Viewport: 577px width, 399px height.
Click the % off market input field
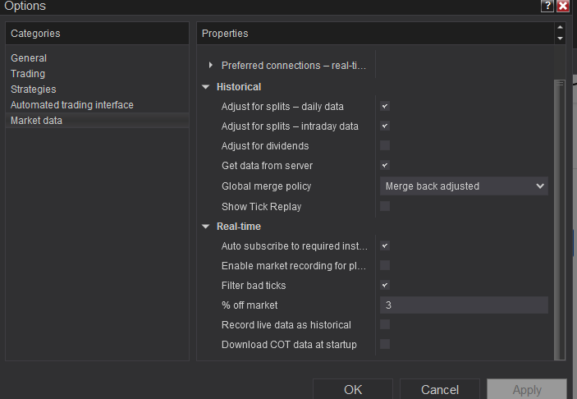pyautogui.click(x=464, y=305)
